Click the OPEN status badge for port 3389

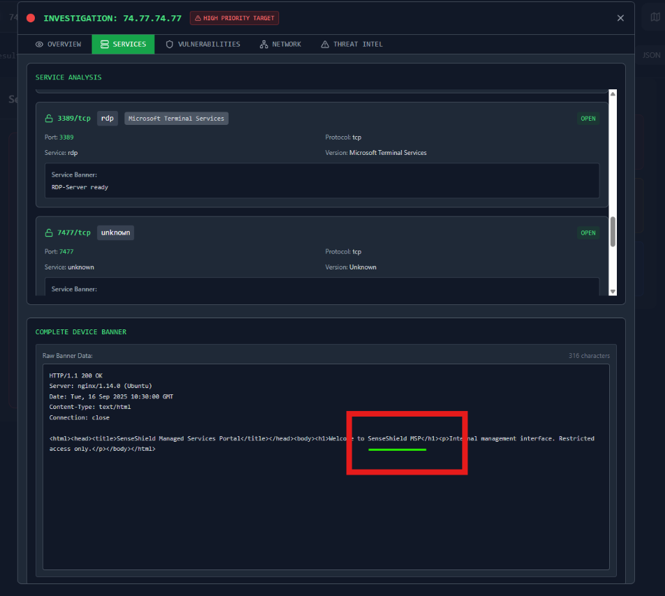(588, 119)
